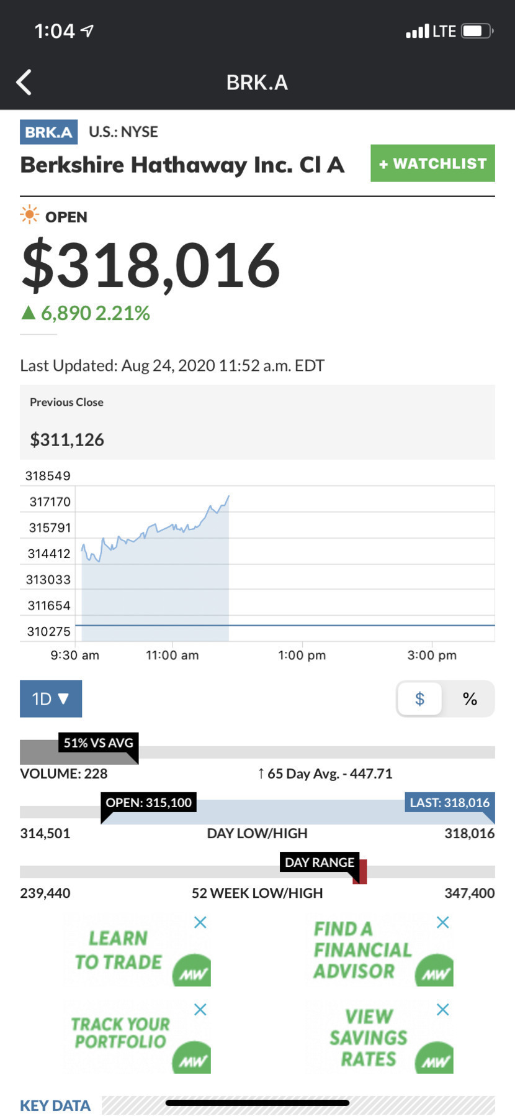Dismiss the View Savings Rates ad
This screenshot has height=1116, width=515.
pos(442,1010)
